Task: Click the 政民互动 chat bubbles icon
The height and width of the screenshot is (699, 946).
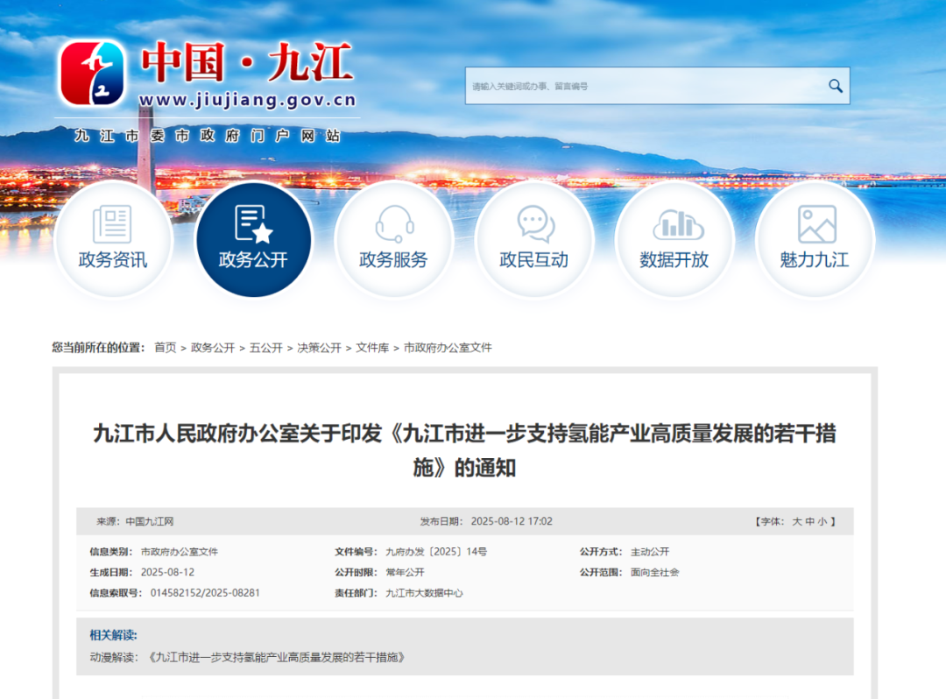Action: click(534, 224)
